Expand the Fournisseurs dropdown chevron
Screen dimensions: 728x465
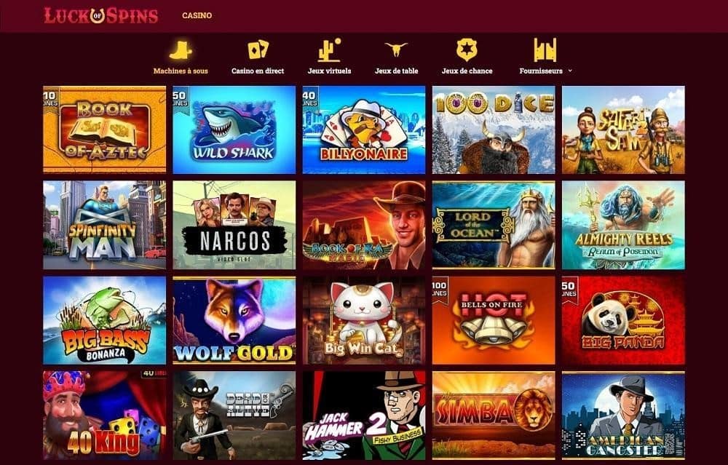pyautogui.click(x=570, y=71)
